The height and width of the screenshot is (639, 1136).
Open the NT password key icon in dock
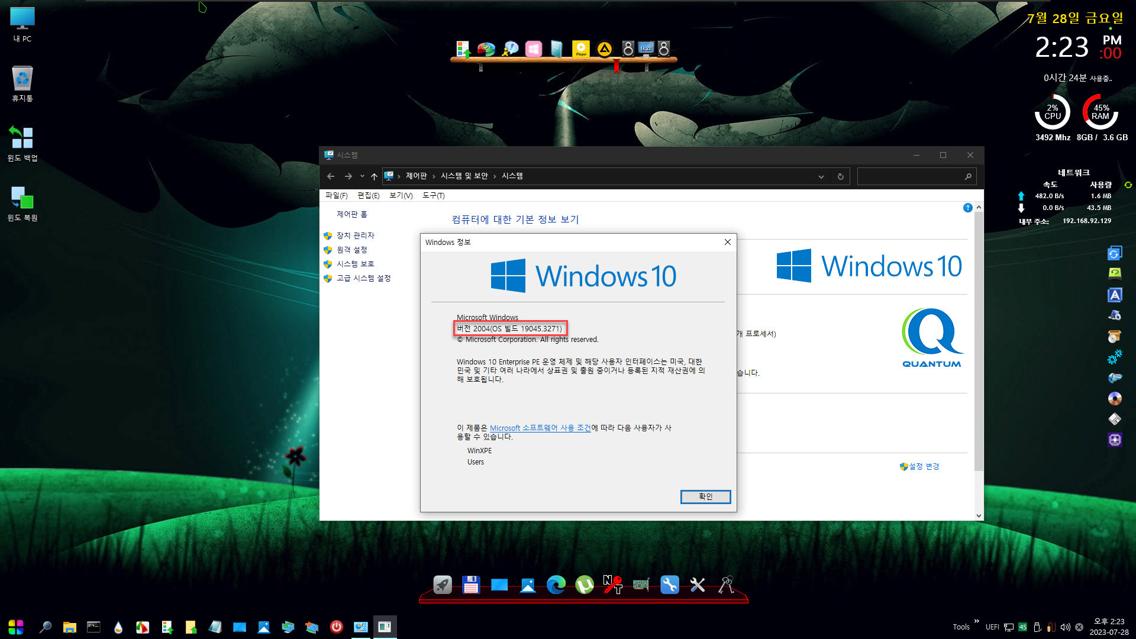pos(613,585)
